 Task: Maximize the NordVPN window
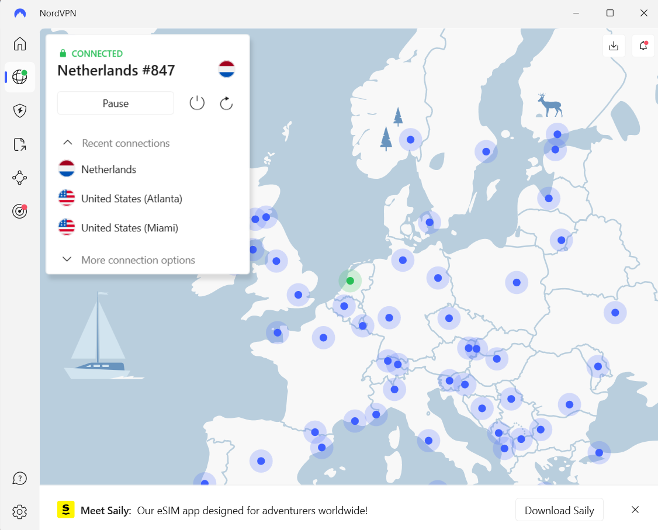tap(610, 13)
